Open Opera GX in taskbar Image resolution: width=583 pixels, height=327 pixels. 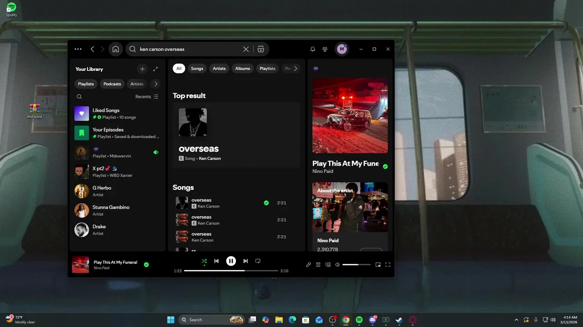pyautogui.click(x=413, y=320)
